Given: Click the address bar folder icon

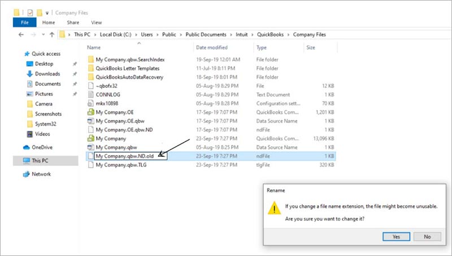Looking at the screenshot, I should (62, 34).
